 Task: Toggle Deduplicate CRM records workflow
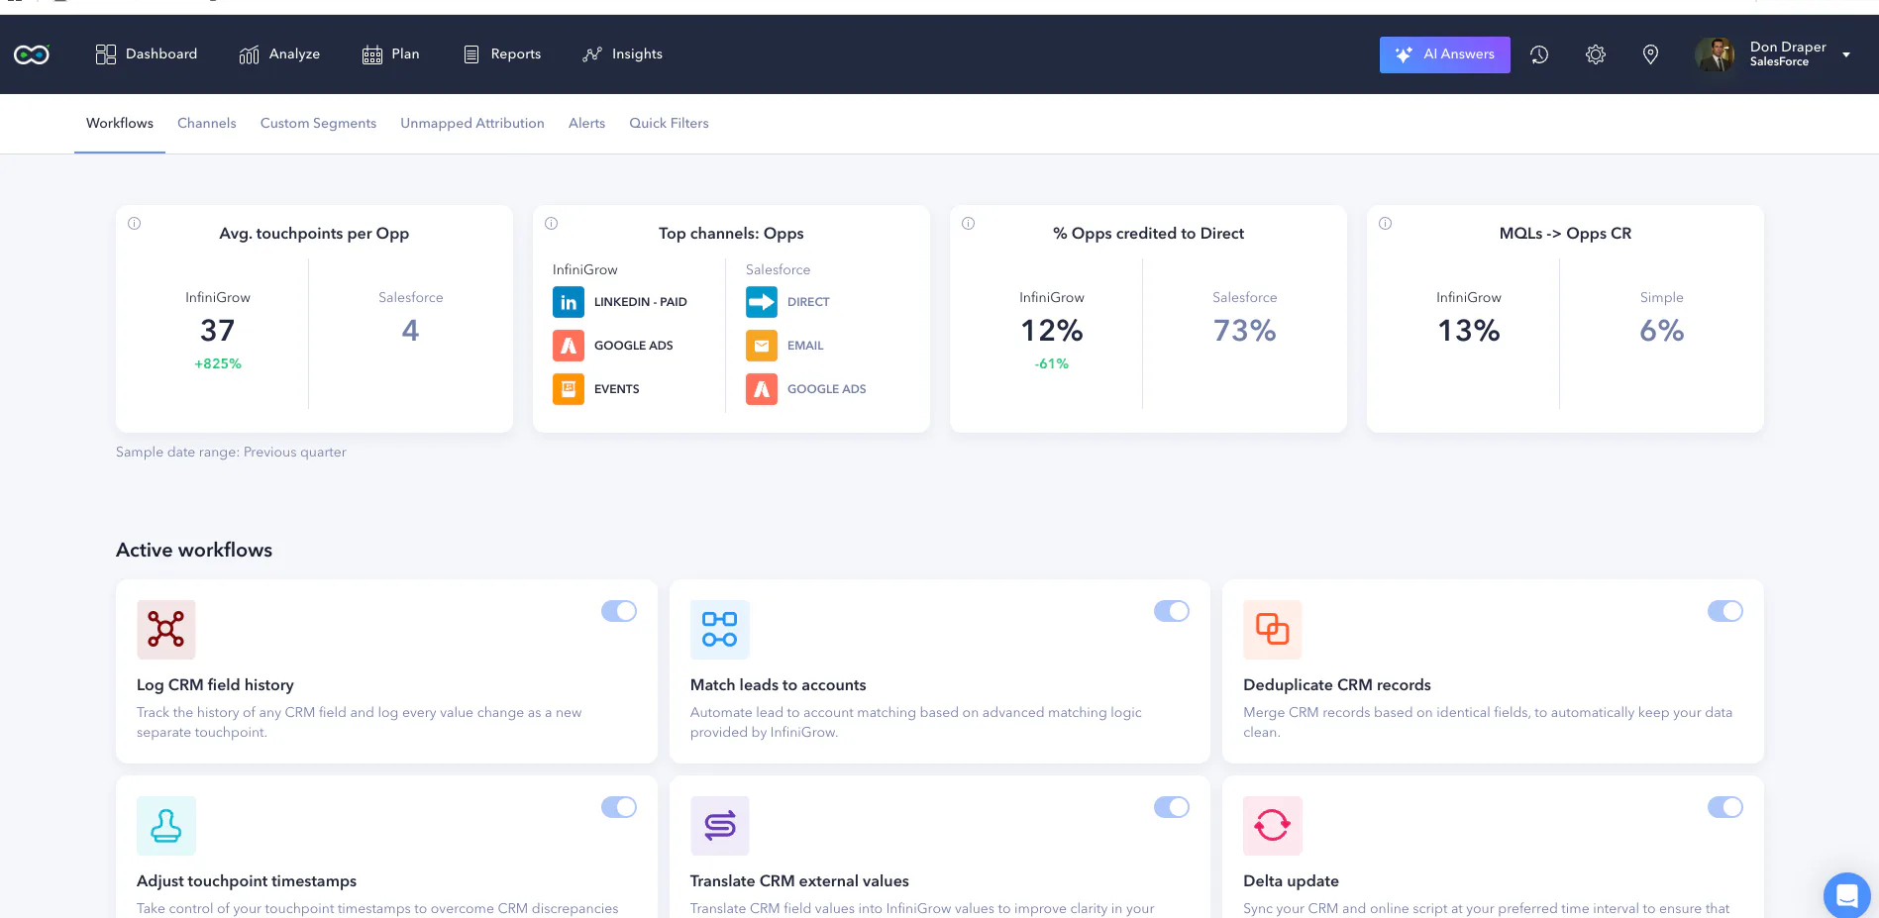[1725, 611]
